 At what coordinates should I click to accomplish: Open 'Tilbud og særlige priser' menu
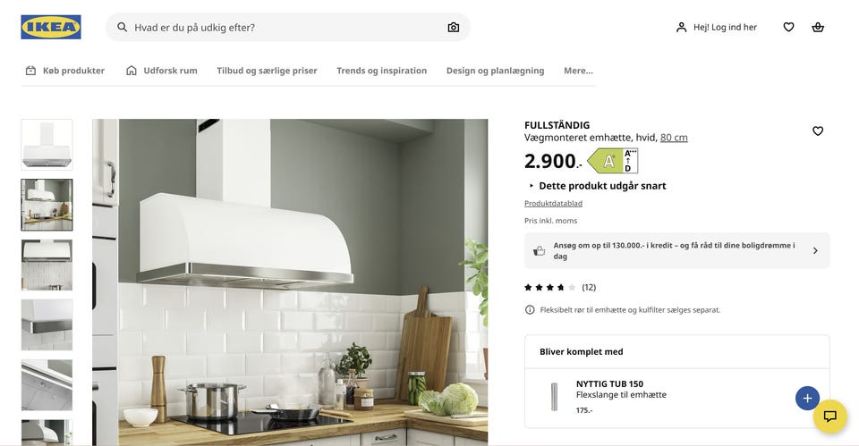coord(267,71)
